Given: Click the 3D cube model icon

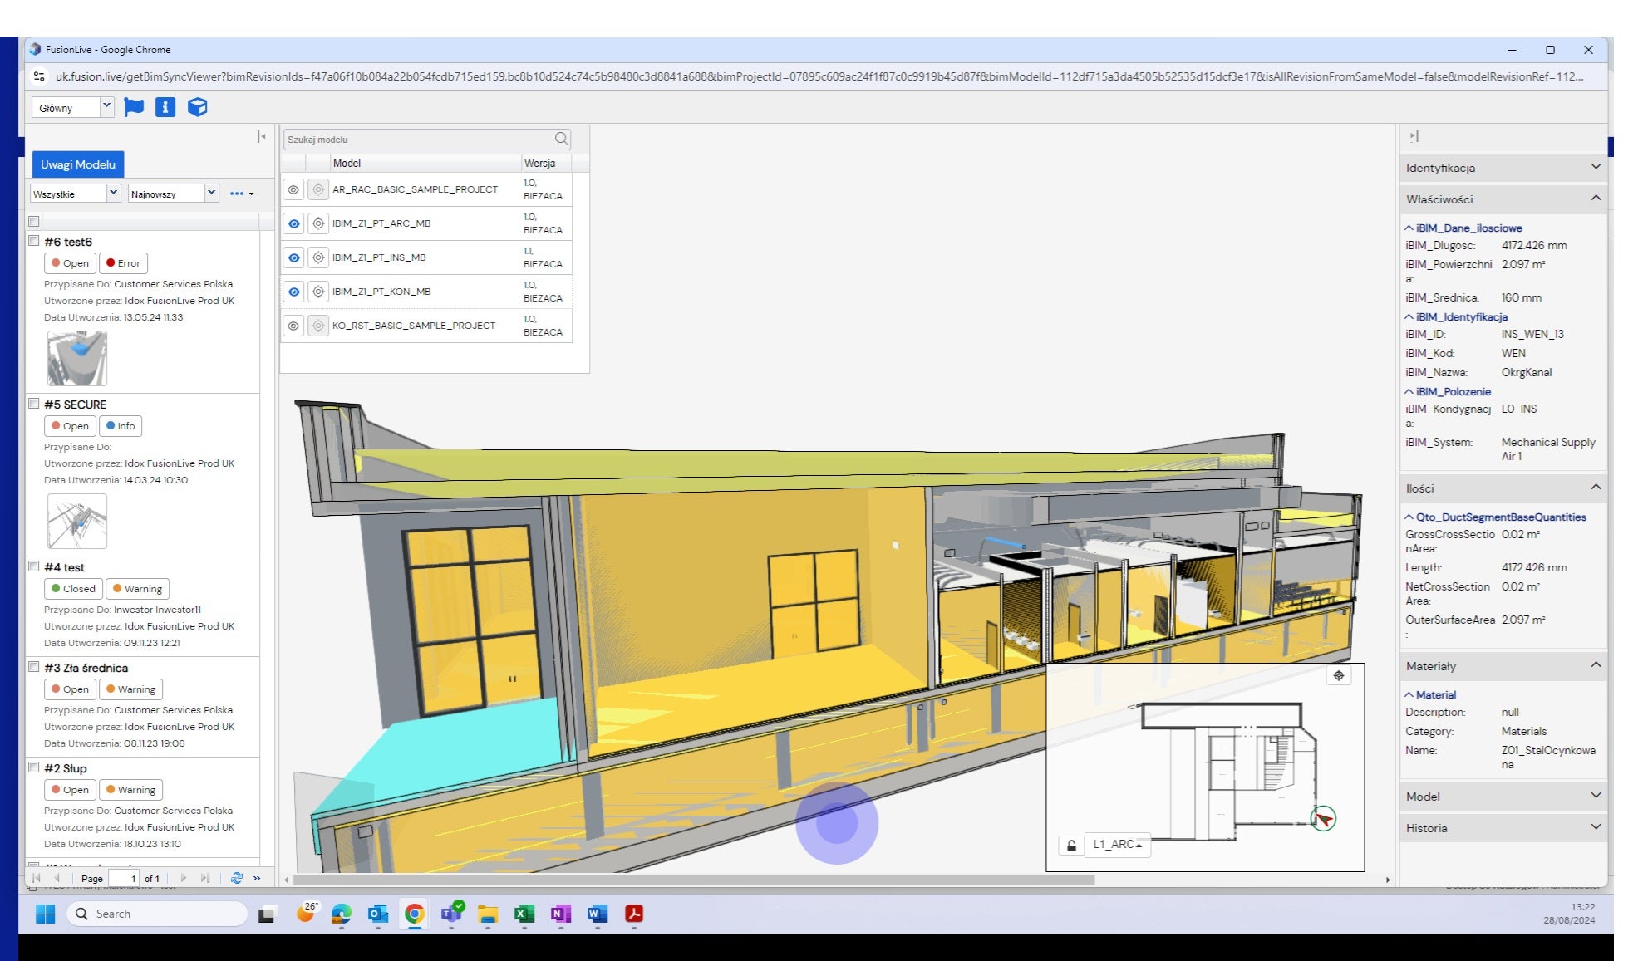Looking at the screenshot, I should pos(197,107).
